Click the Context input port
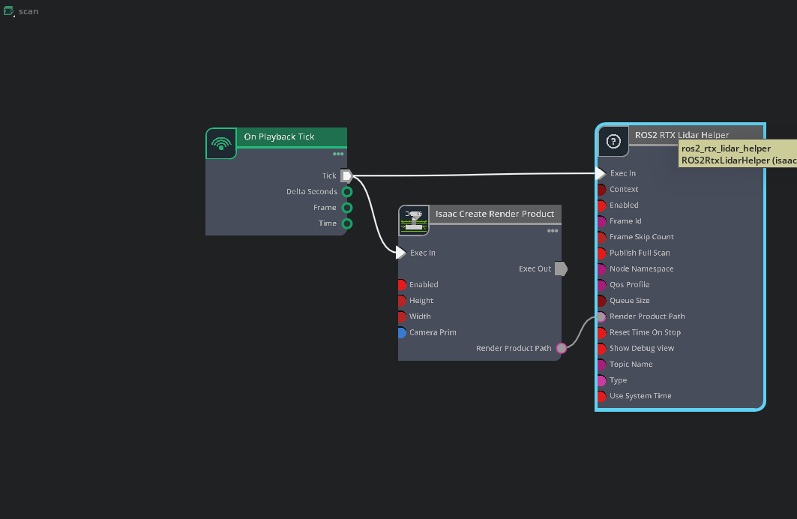 click(x=602, y=189)
